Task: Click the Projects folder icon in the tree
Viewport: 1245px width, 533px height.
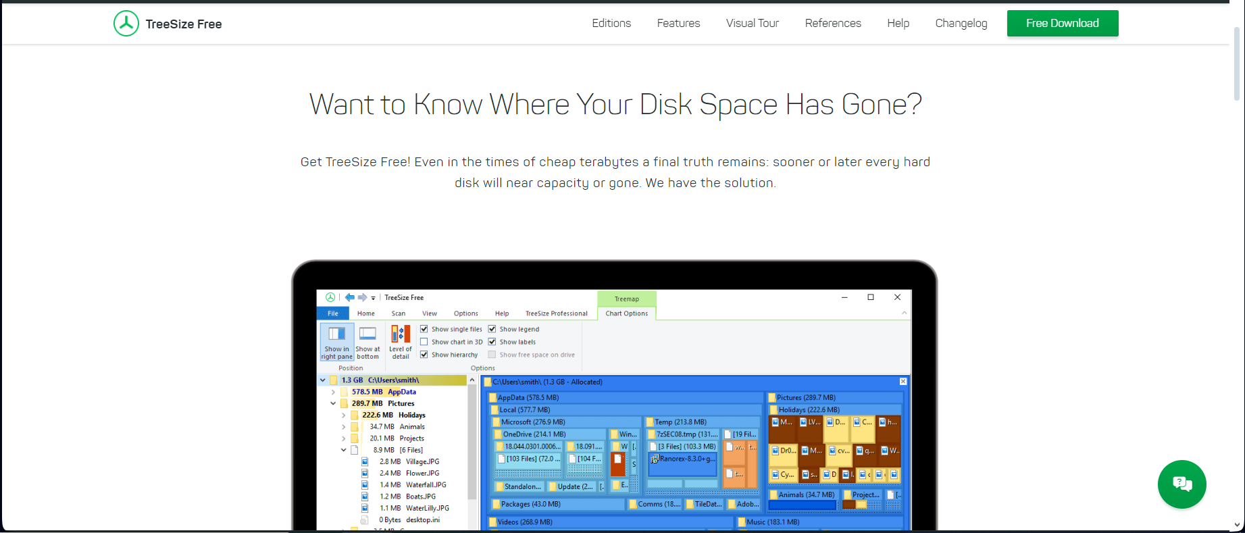Action: 355,438
